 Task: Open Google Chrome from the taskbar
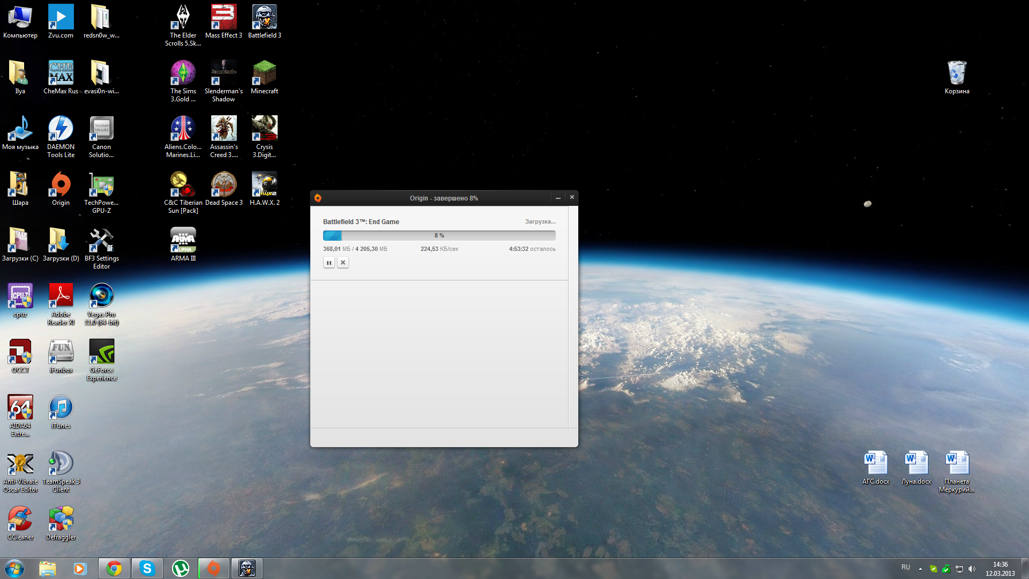114,568
